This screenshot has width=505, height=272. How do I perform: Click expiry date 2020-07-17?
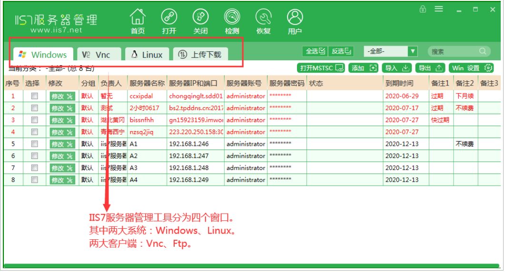(402, 108)
